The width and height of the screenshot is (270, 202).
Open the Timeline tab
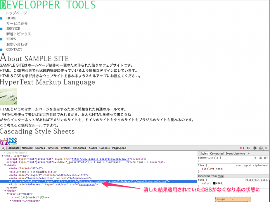pos(53,148)
